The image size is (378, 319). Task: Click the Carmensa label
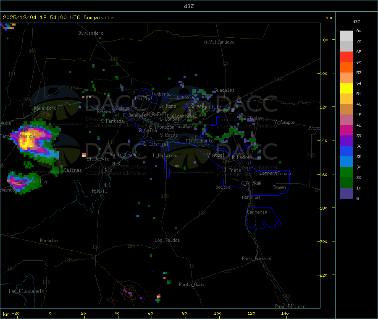pos(257,212)
